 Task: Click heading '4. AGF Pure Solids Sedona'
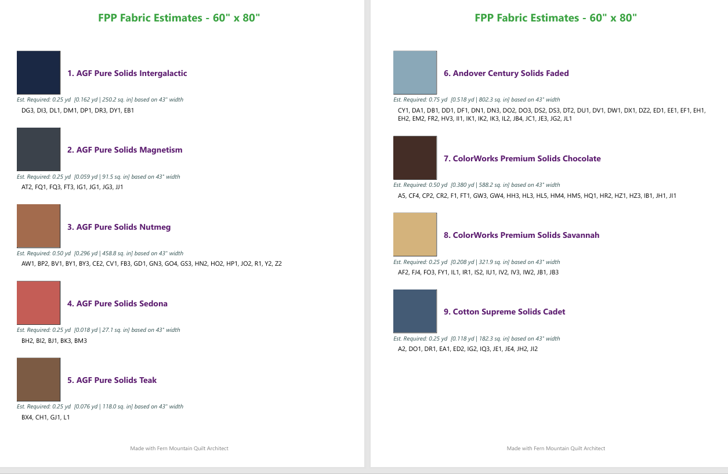(117, 303)
